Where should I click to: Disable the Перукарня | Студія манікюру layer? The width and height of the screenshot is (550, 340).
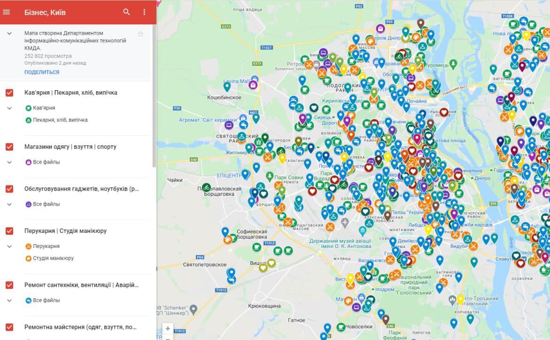[9, 231]
